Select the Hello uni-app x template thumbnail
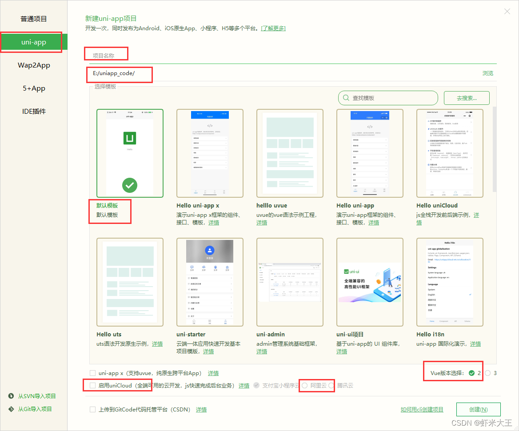The height and width of the screenshot is (431, 519). tap(210, 153)
